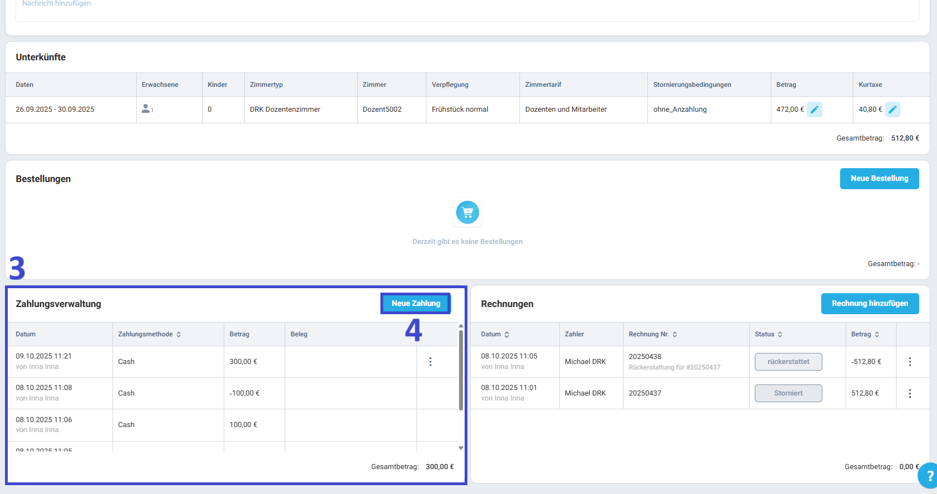Screen dimensions: 937x494
Task: Open options menu for invoice 20250437
Action: tap(909, 393)
